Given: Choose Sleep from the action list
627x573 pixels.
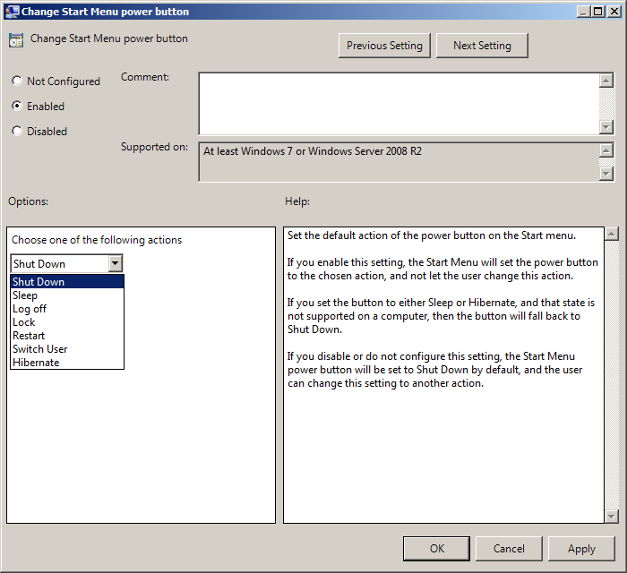Looking at the screenshot, I should pyautogui.click(x=25, y=295).
